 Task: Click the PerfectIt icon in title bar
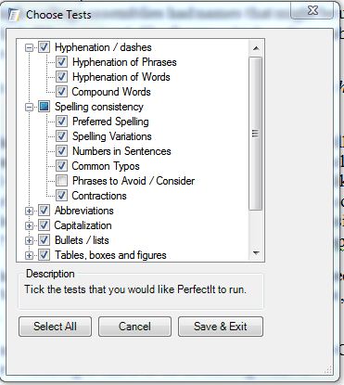tap(14, 15)
